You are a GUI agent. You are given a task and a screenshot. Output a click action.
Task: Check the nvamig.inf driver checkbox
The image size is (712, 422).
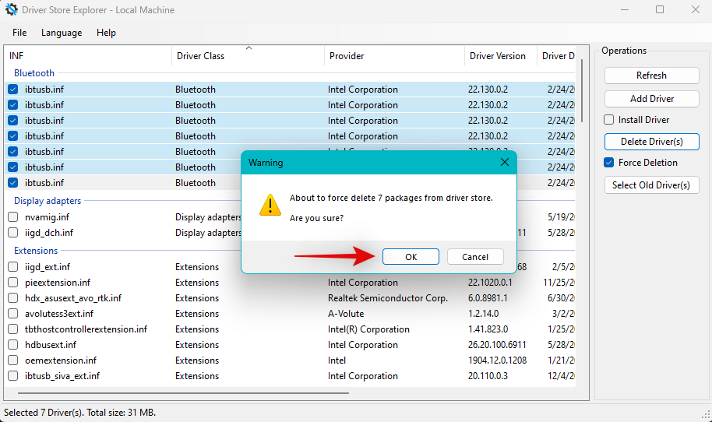[x=13, y=217]
